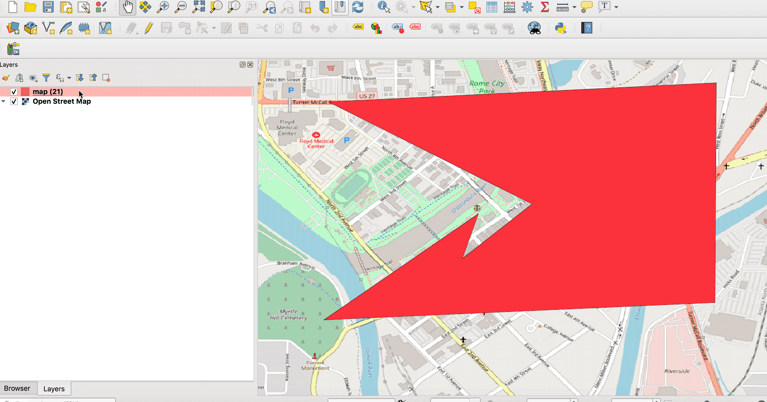Select the map (21) layer name
Viewport: 767px width, 402px height.
pos(48,92)
